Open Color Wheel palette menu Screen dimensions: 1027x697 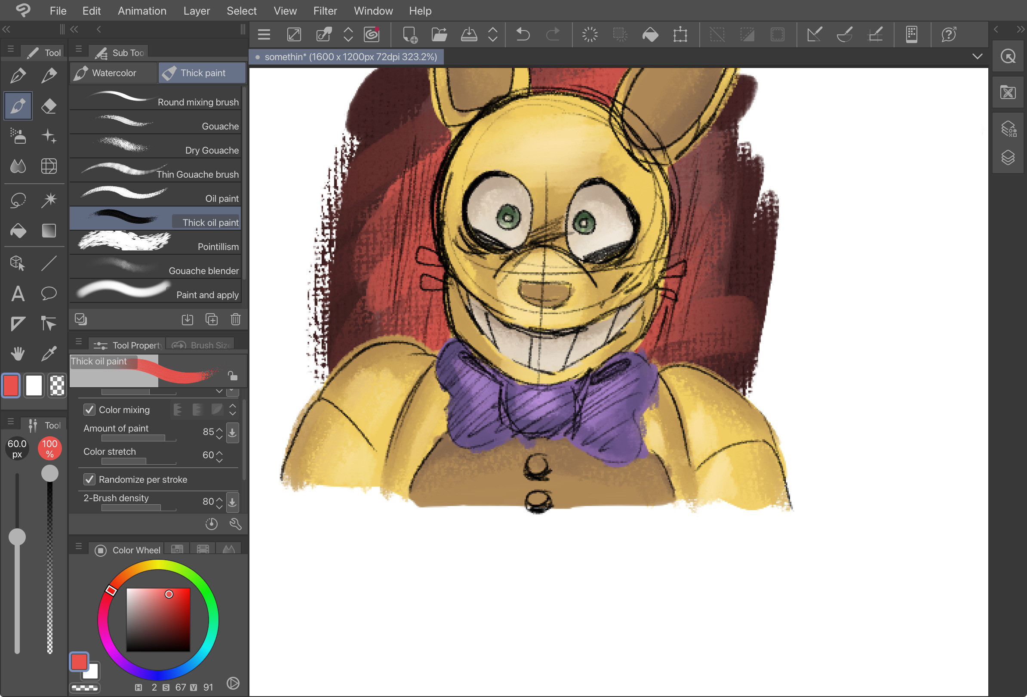pos(79,546)
